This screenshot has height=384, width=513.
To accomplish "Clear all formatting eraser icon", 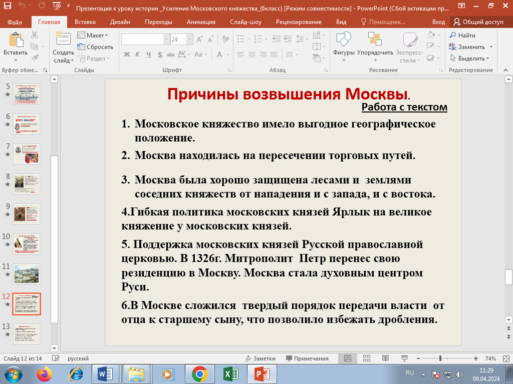I will (225, 39).
